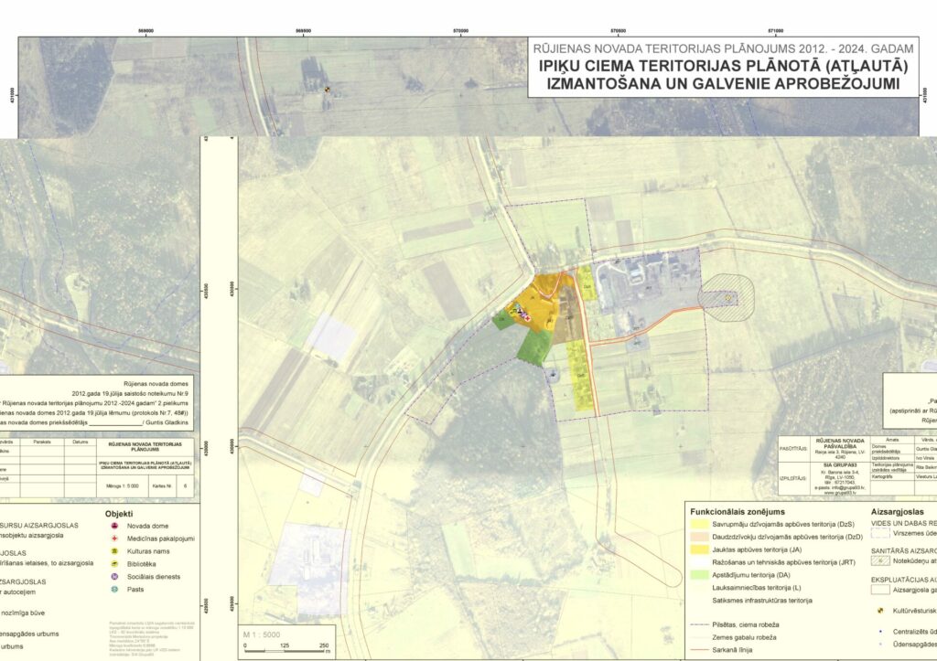The height and width of the screenshot is (661, 937).
Task: Click the '571000' coordinate label on the top edge
Action: 776,31
